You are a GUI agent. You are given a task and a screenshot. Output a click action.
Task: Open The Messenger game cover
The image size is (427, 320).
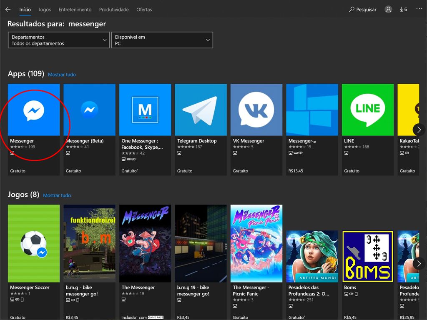tap(145, 243)
